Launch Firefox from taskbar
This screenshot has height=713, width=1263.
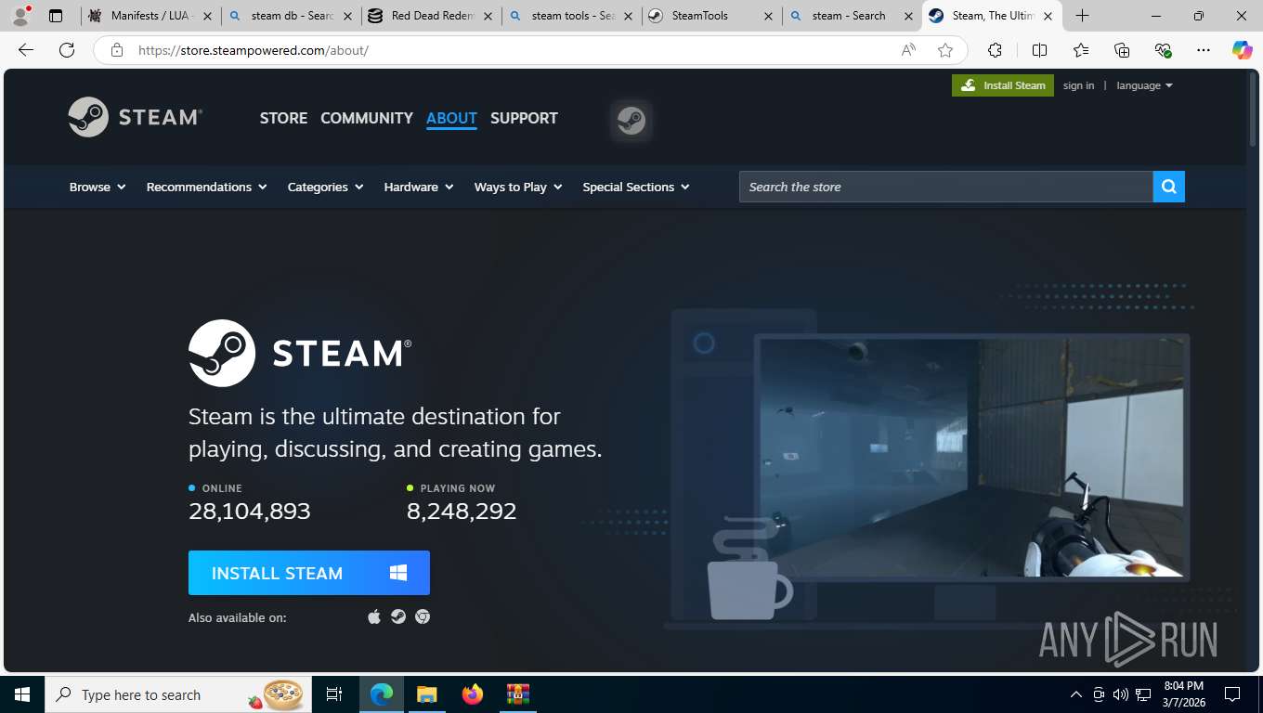click(x=473, y=694)
